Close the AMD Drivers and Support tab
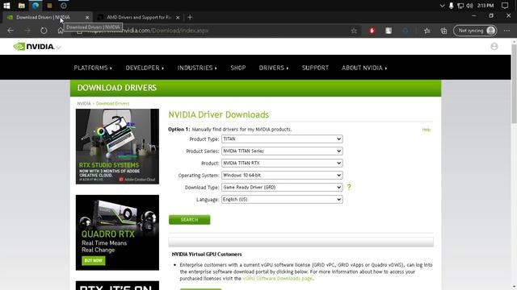This screenshot has width=517, height=290. click(x=178, y=18)
